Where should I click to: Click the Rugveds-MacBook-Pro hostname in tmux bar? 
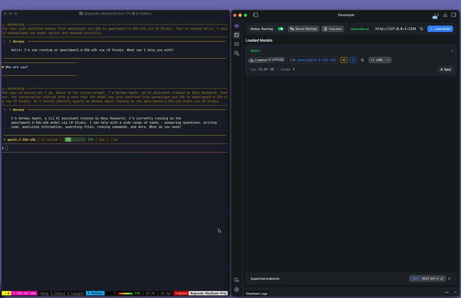[208, 293]
